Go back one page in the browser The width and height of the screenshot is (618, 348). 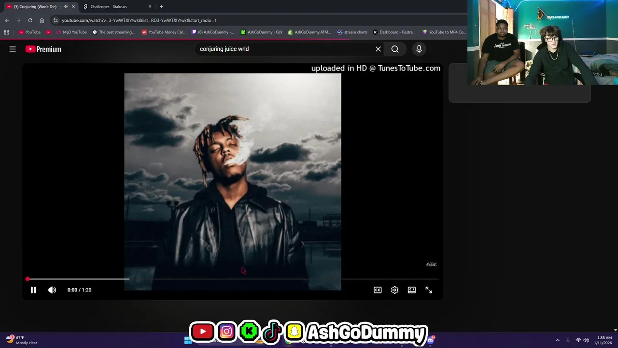[7, 20]
